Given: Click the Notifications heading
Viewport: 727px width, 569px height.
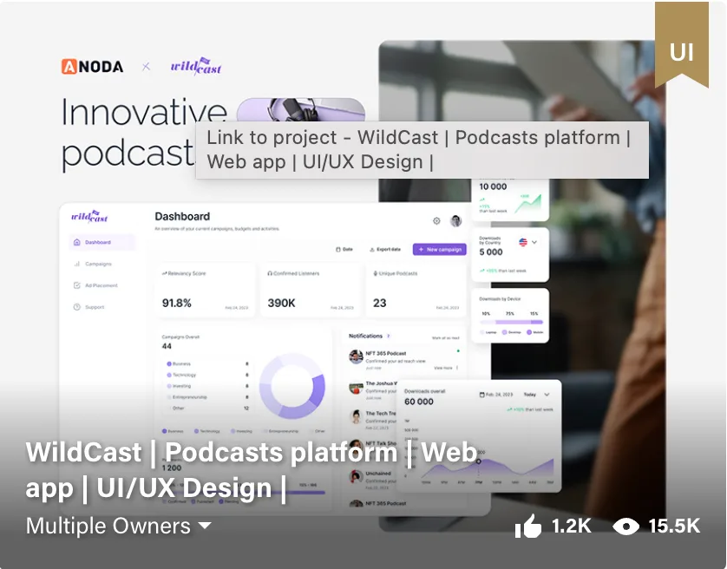Looking at the screenshot, I should [x=365, y=336].
